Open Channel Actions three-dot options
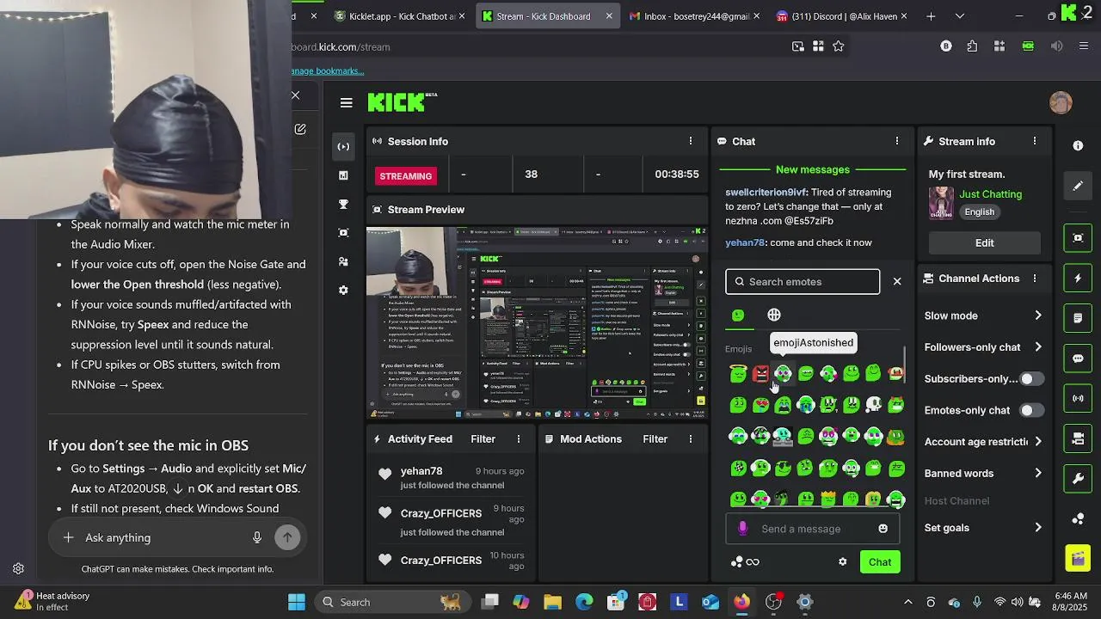 pos(1034,279)
